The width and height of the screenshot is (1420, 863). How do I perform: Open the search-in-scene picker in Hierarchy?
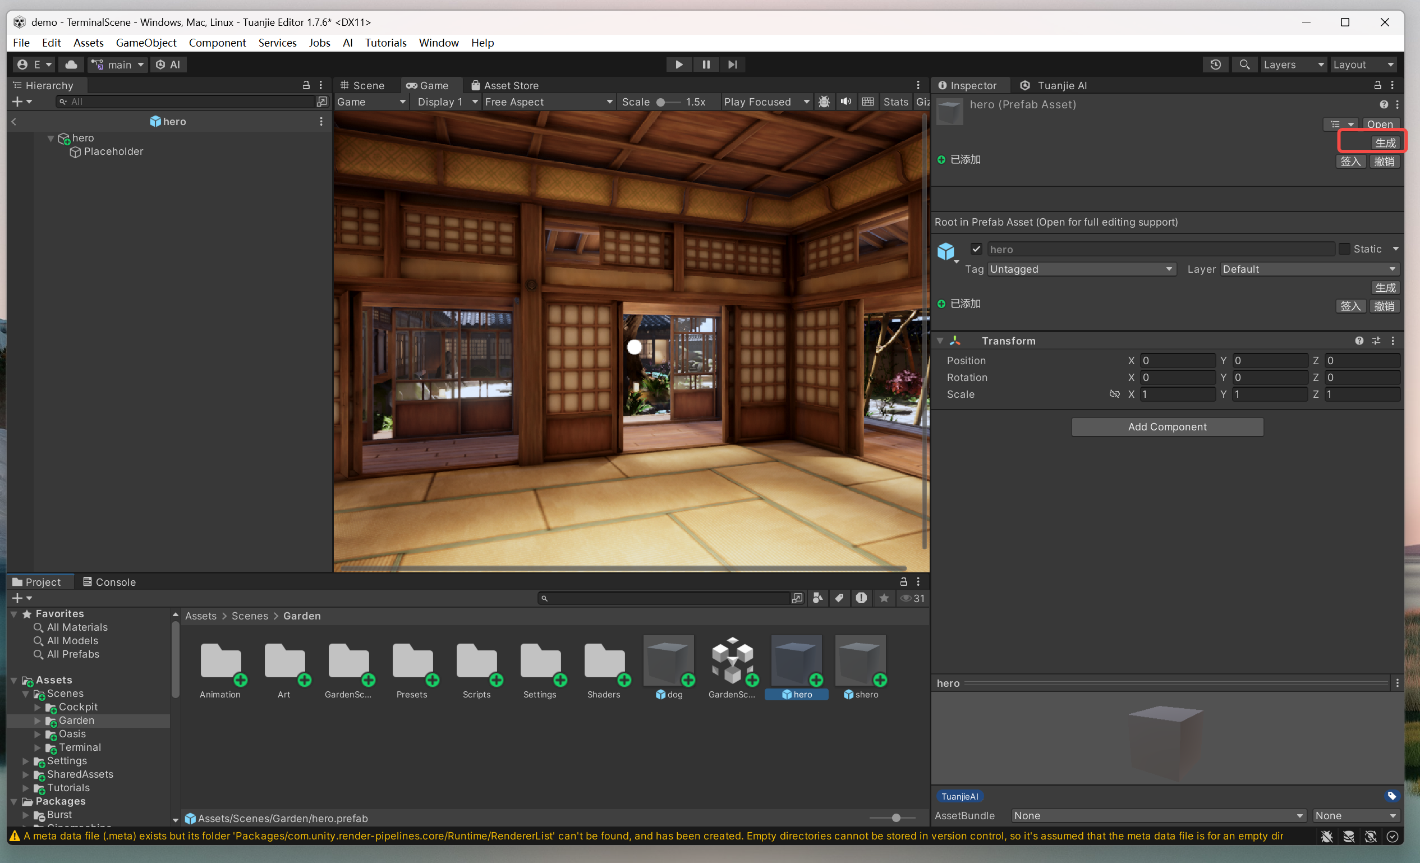(321, 102)
